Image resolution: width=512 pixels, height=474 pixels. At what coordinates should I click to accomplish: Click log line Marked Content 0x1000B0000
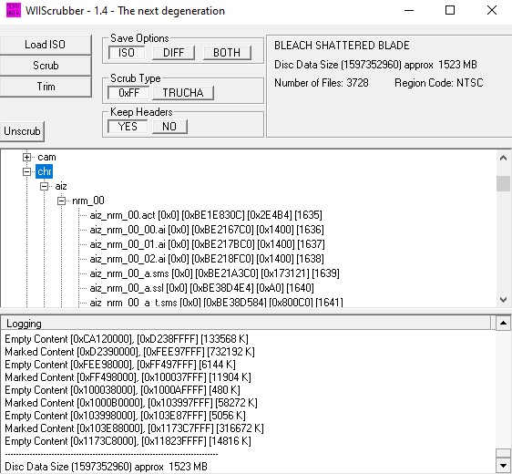[x=131, y=403]
